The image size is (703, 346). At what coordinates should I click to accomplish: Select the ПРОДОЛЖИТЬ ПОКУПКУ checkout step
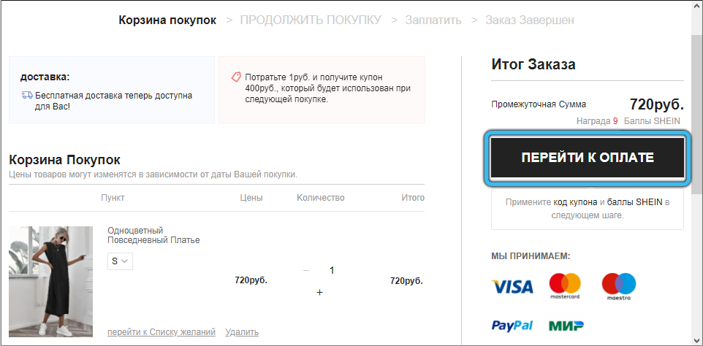311,20
